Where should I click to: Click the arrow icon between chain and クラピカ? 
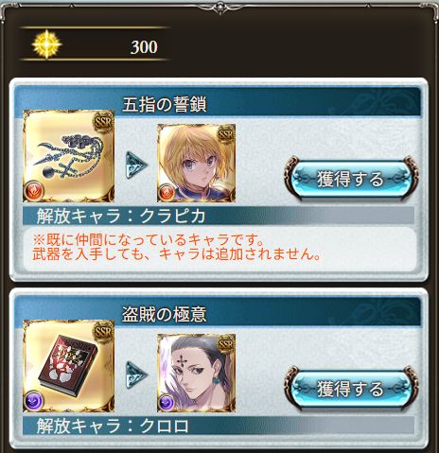click(137, 165)
